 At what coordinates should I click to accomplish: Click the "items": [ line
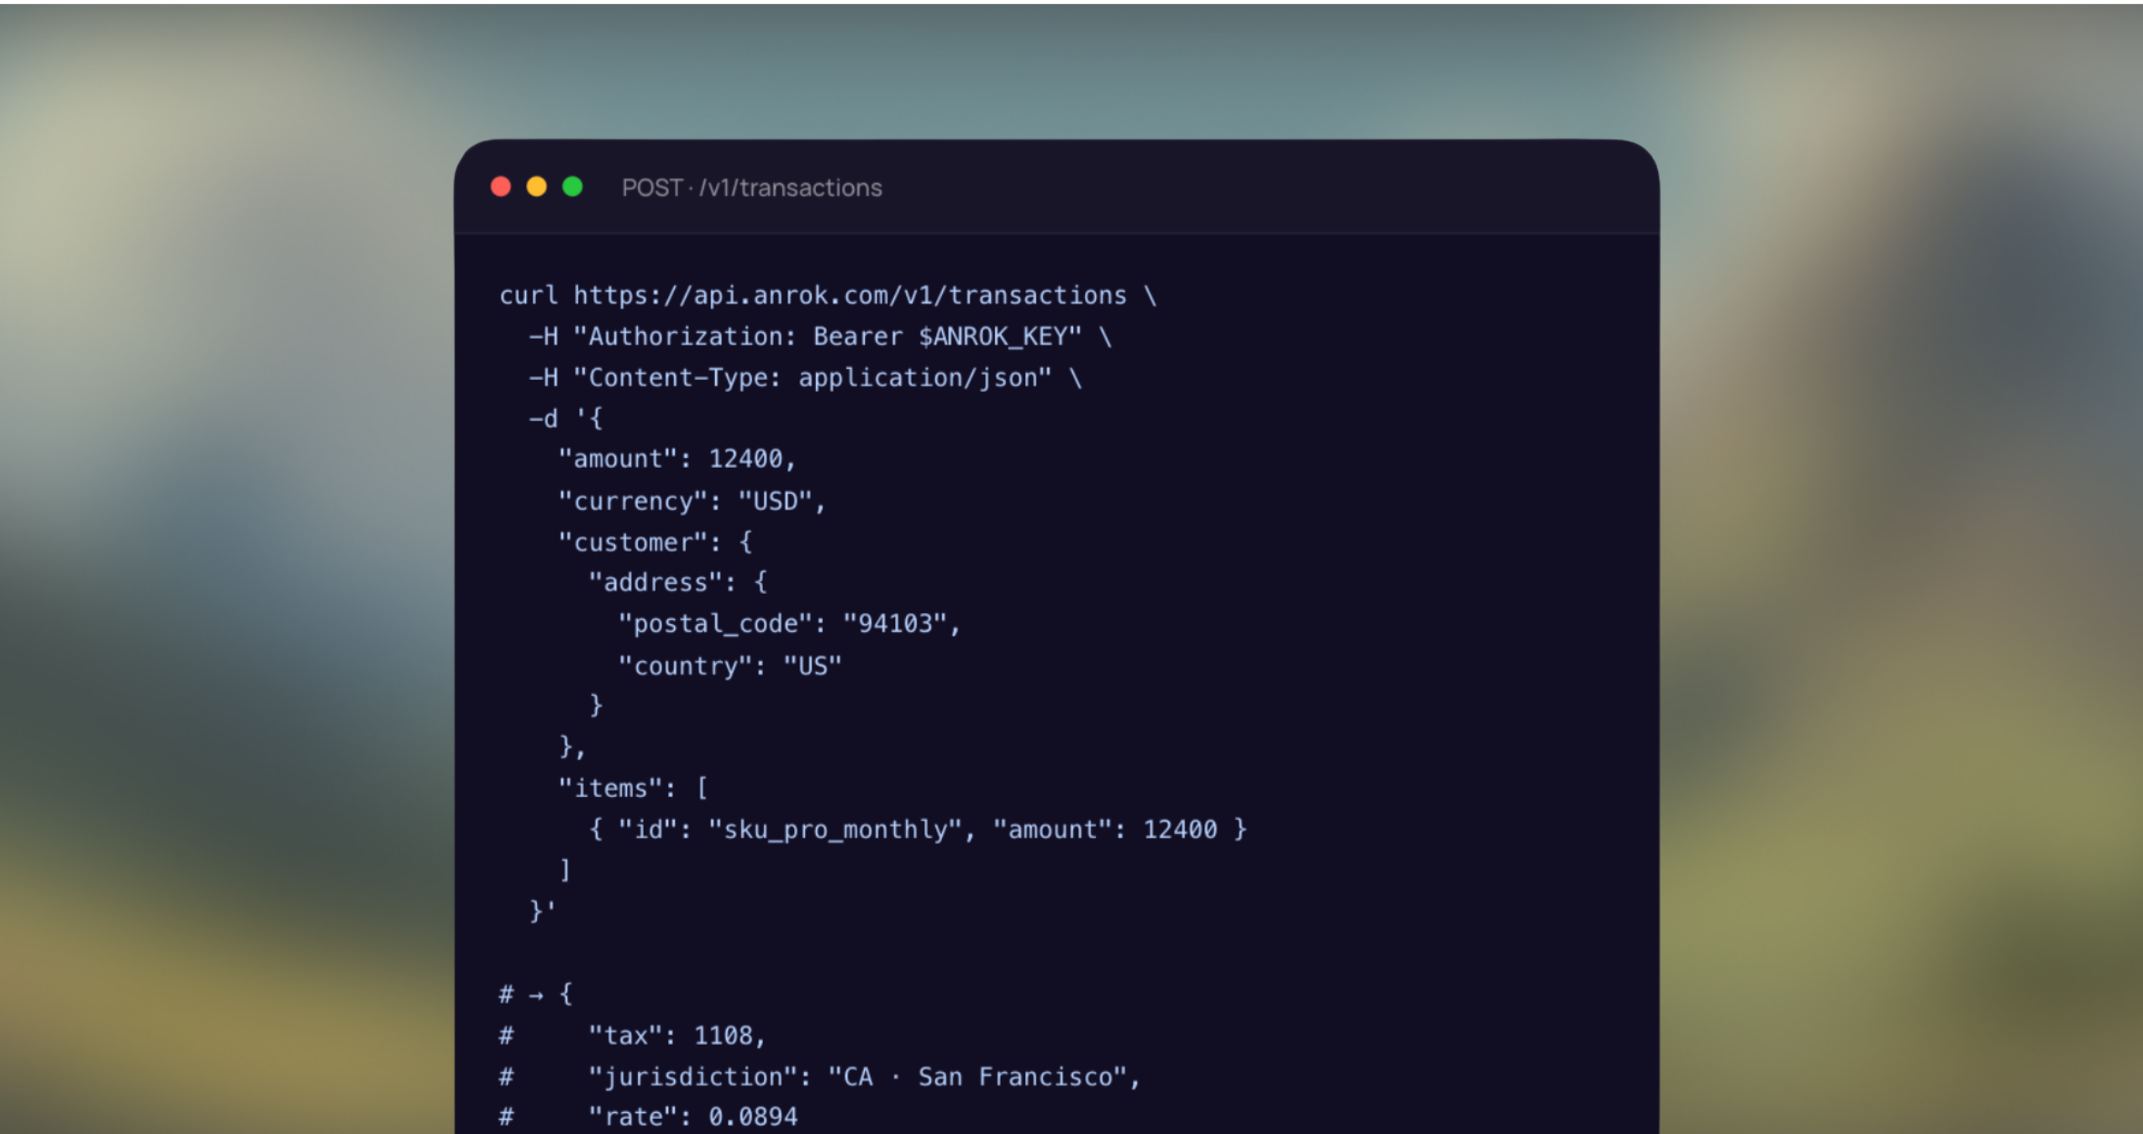click(x=634, y=788)
